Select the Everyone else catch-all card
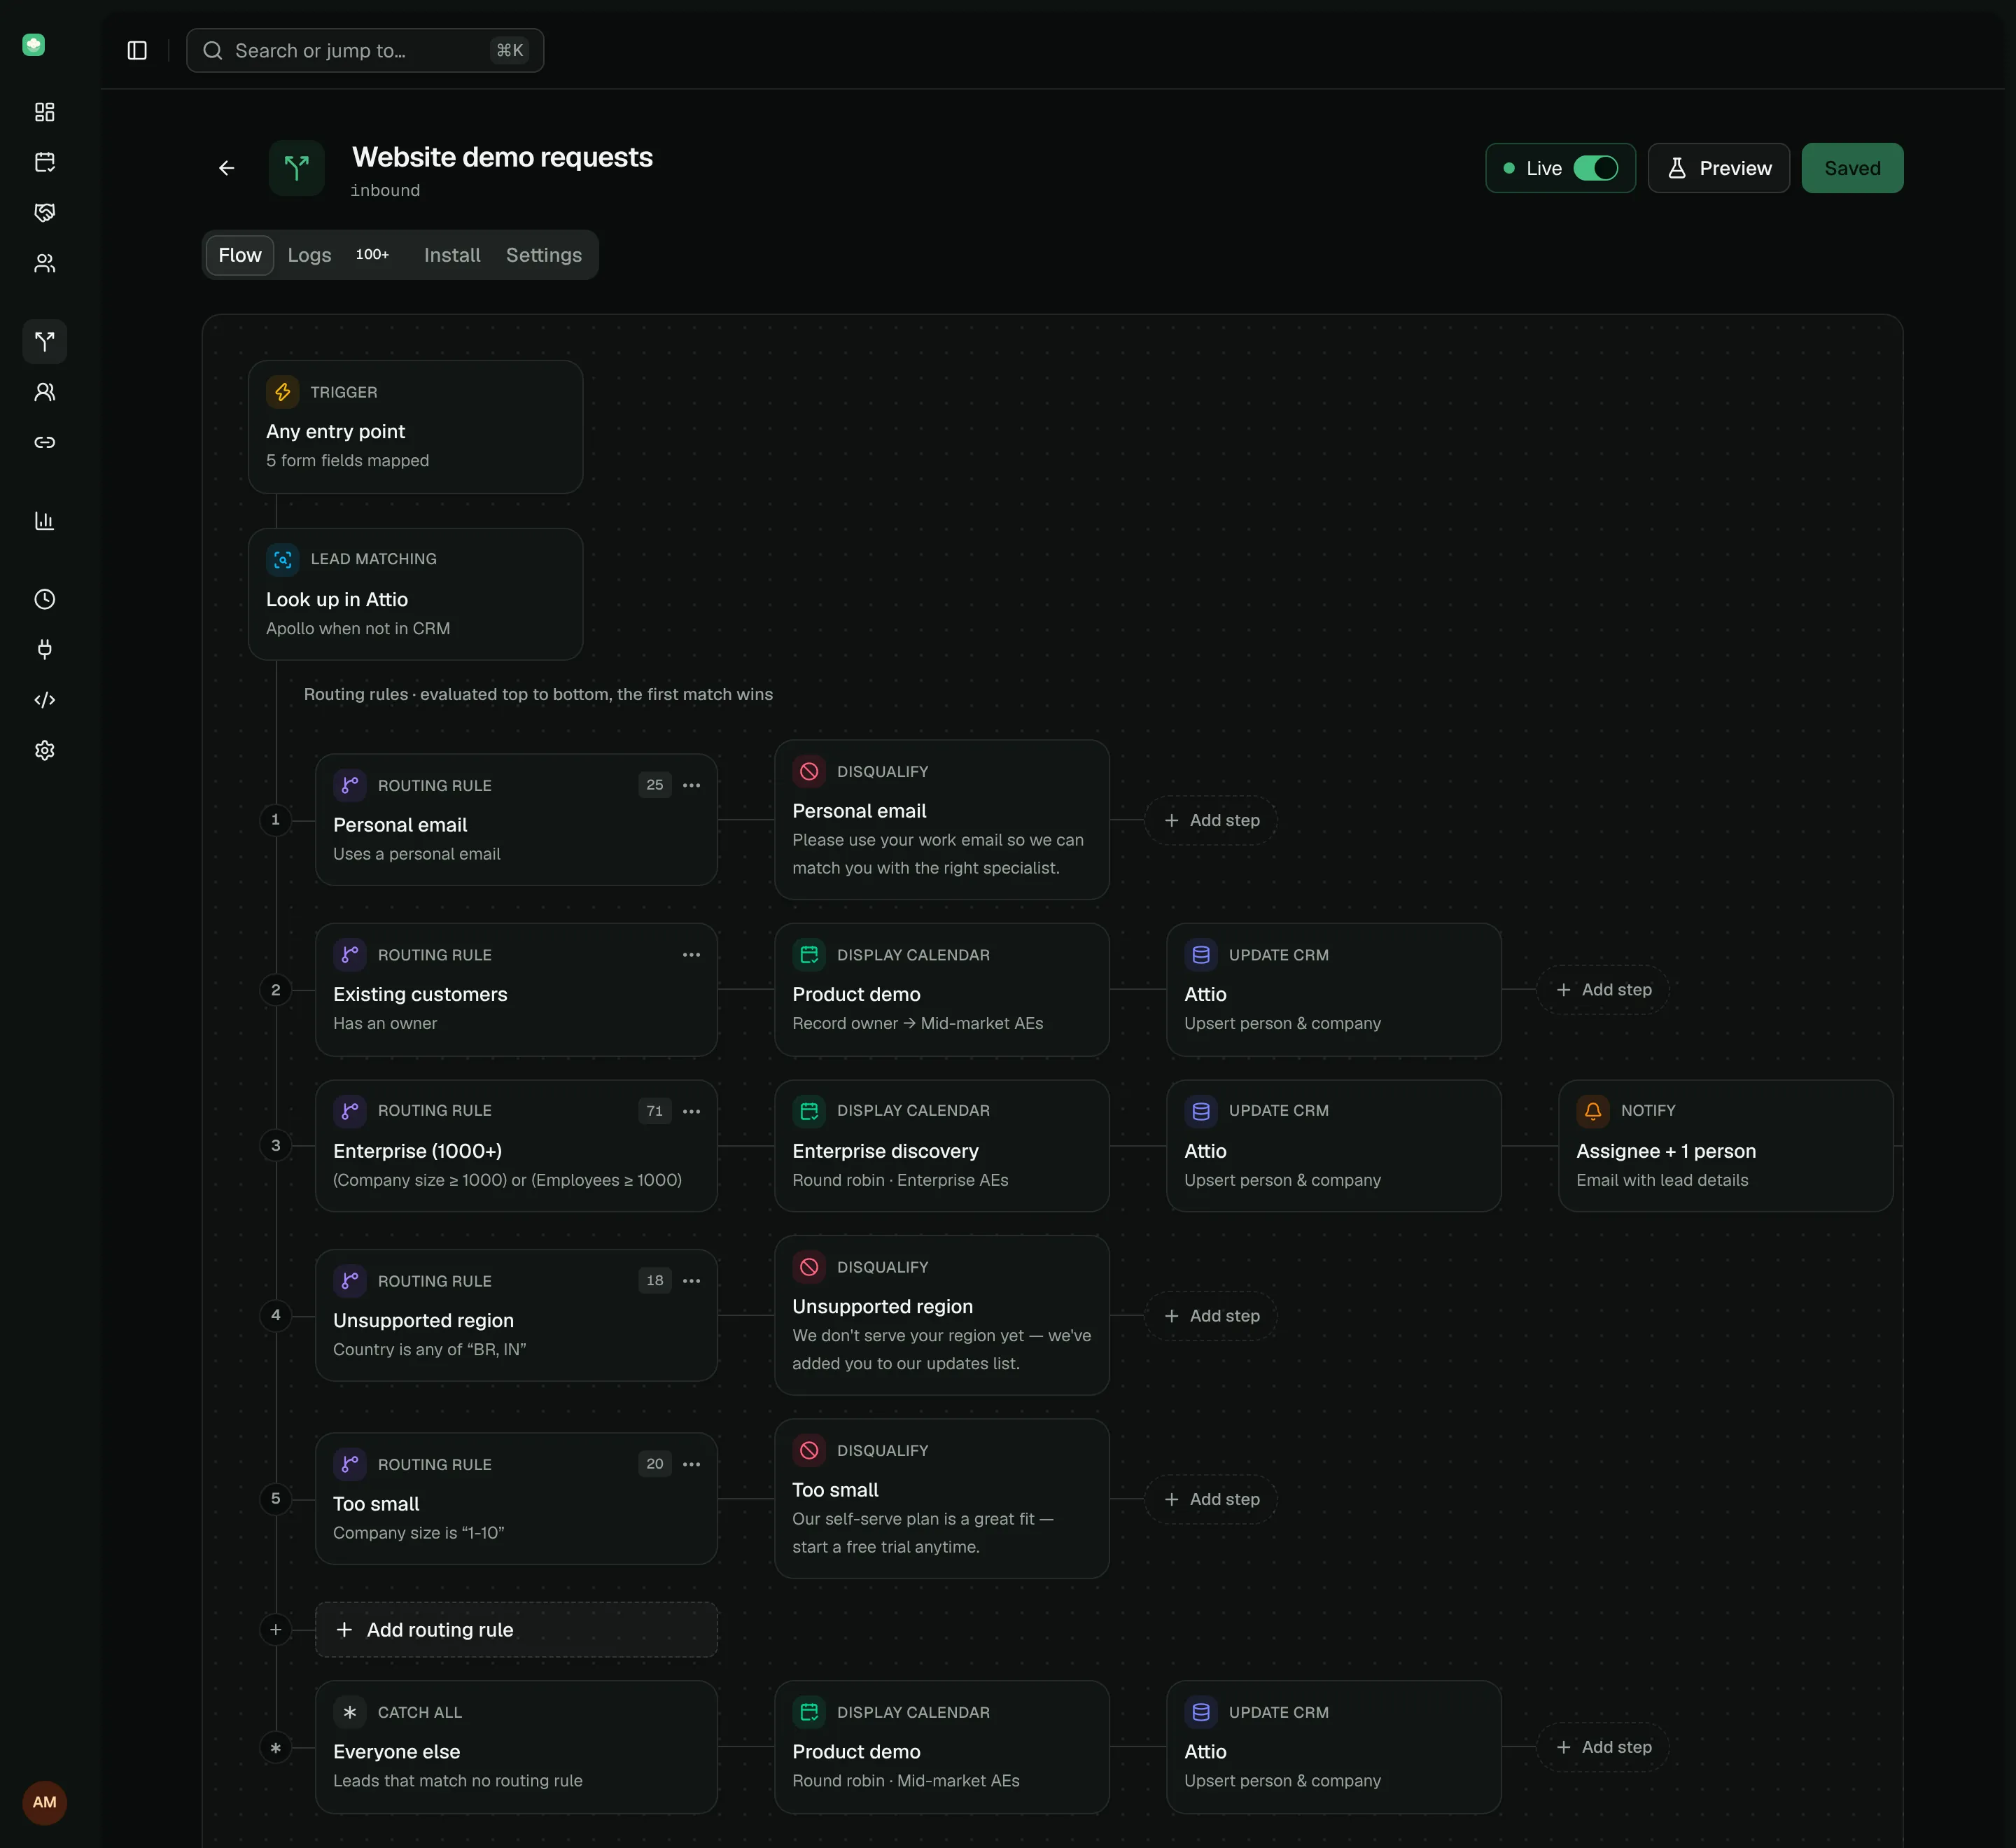The height and width of the screenshot is (1848, 2016). (x=516, y=1747)
